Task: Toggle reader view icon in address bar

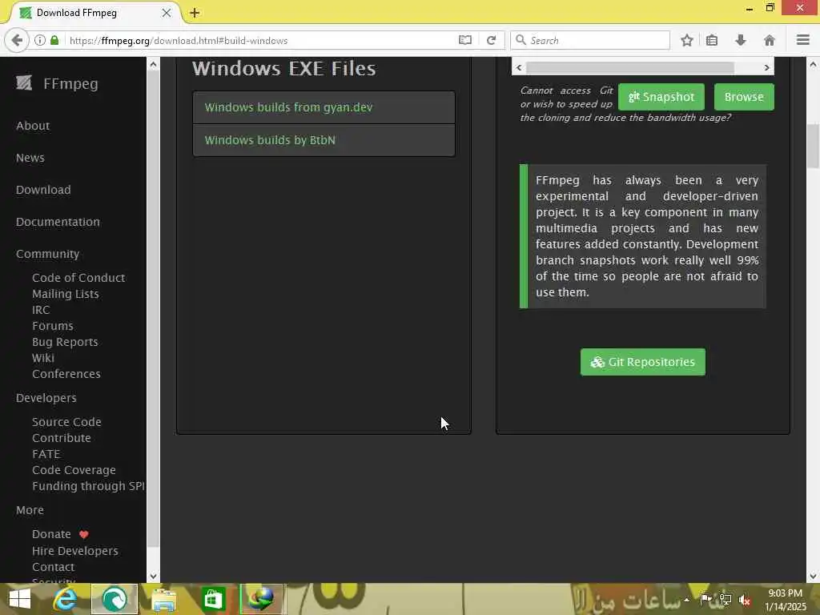Action: point(465,40)
